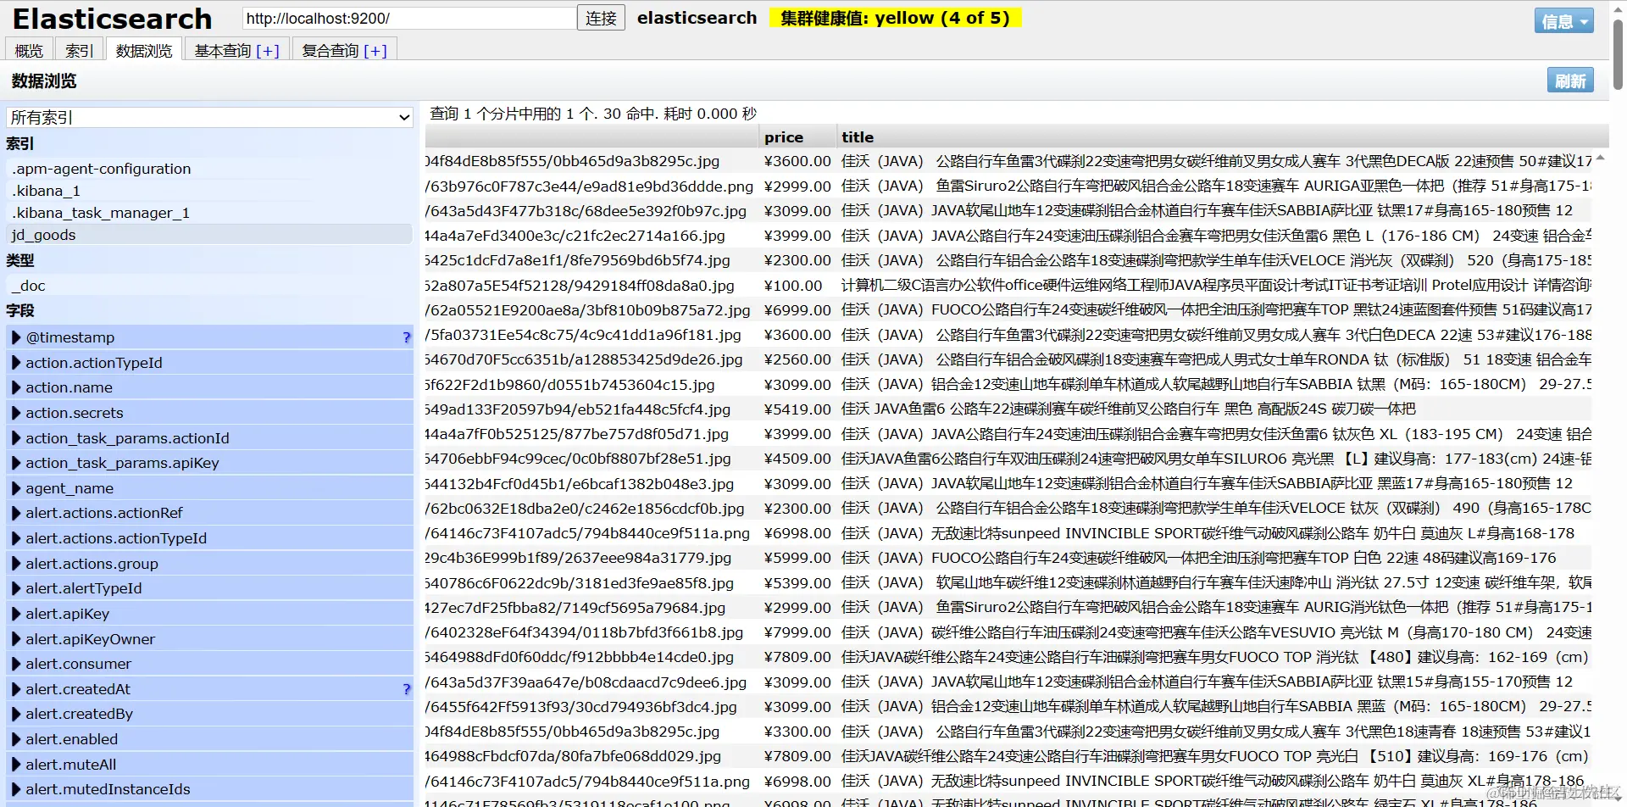Click the ¥100.00 price cell

tap(797, 286)
